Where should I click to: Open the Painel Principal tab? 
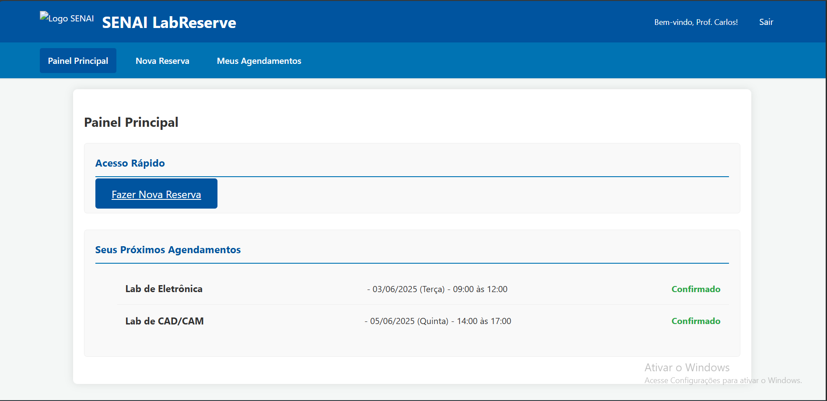(78, 61)
